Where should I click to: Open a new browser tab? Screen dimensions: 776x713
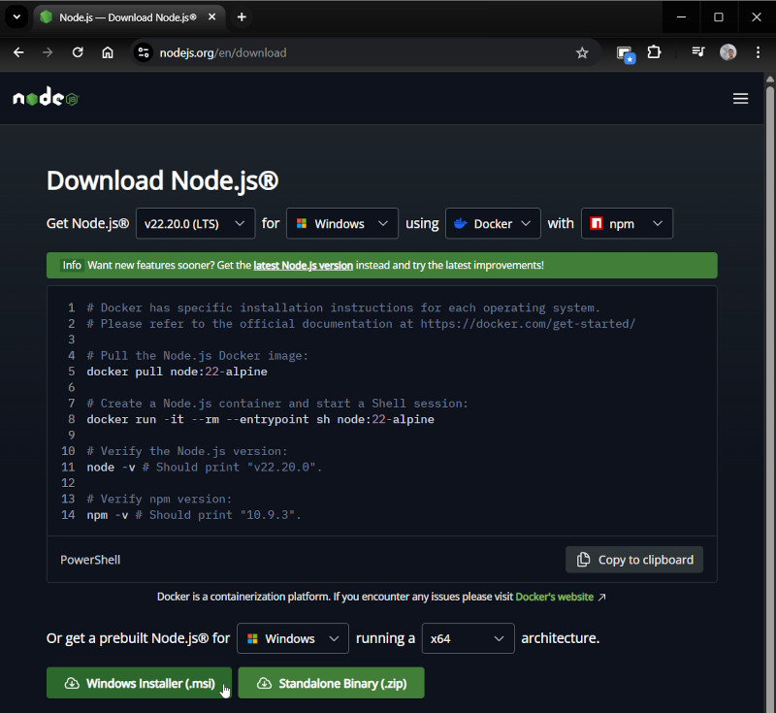(x=242, y=17)
